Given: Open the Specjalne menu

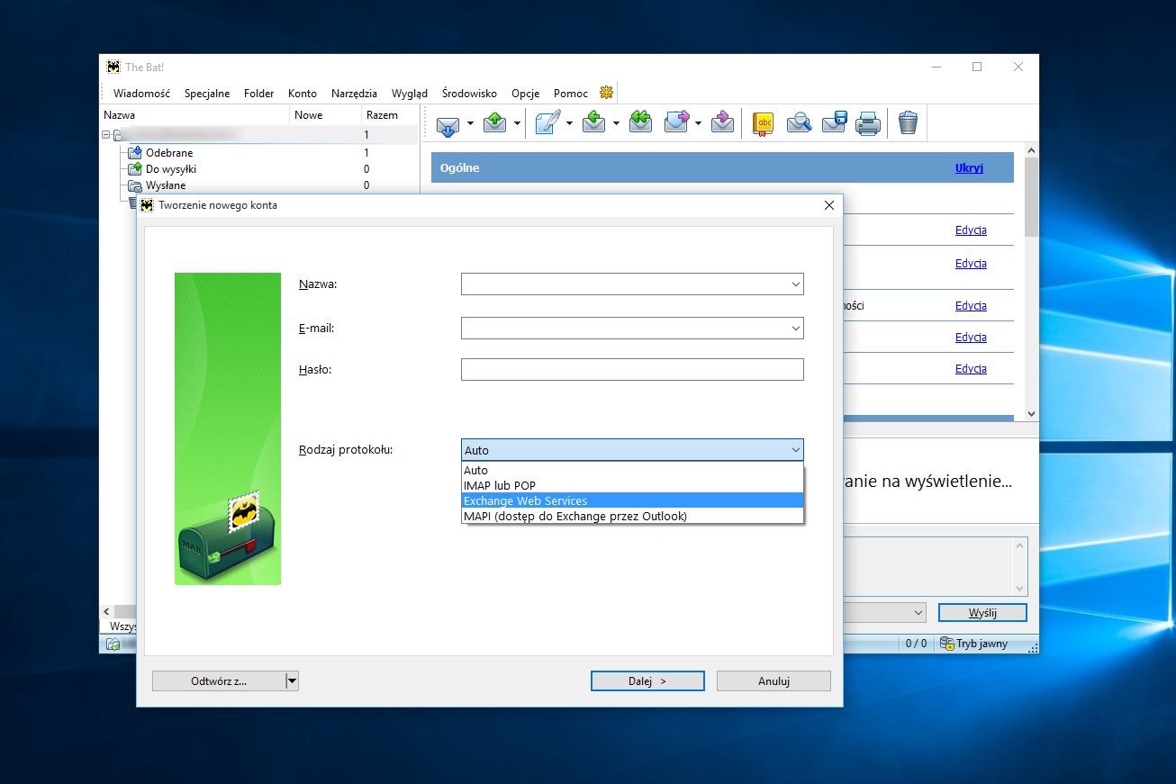Looking at the screenshot, I should 207,94.
